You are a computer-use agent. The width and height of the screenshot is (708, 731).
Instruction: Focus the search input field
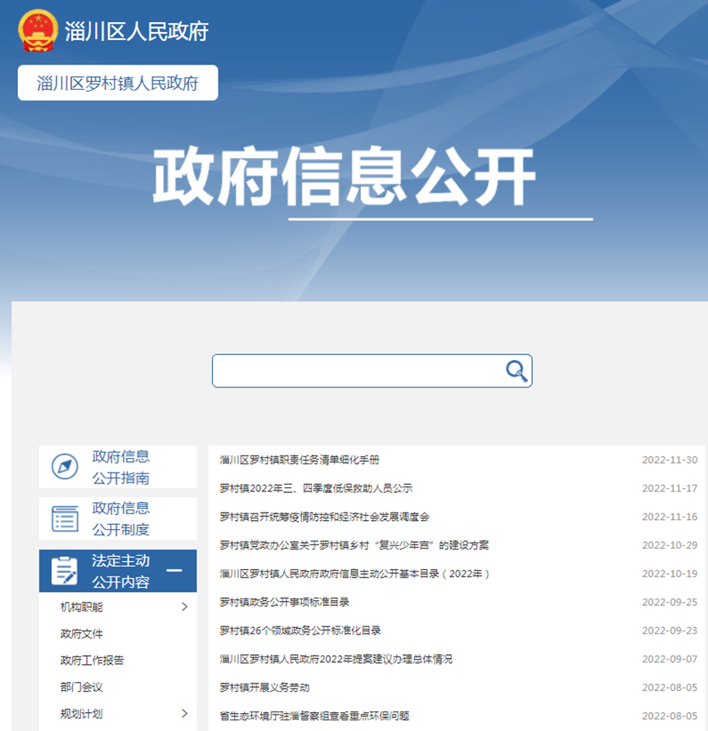coord(358,371)
